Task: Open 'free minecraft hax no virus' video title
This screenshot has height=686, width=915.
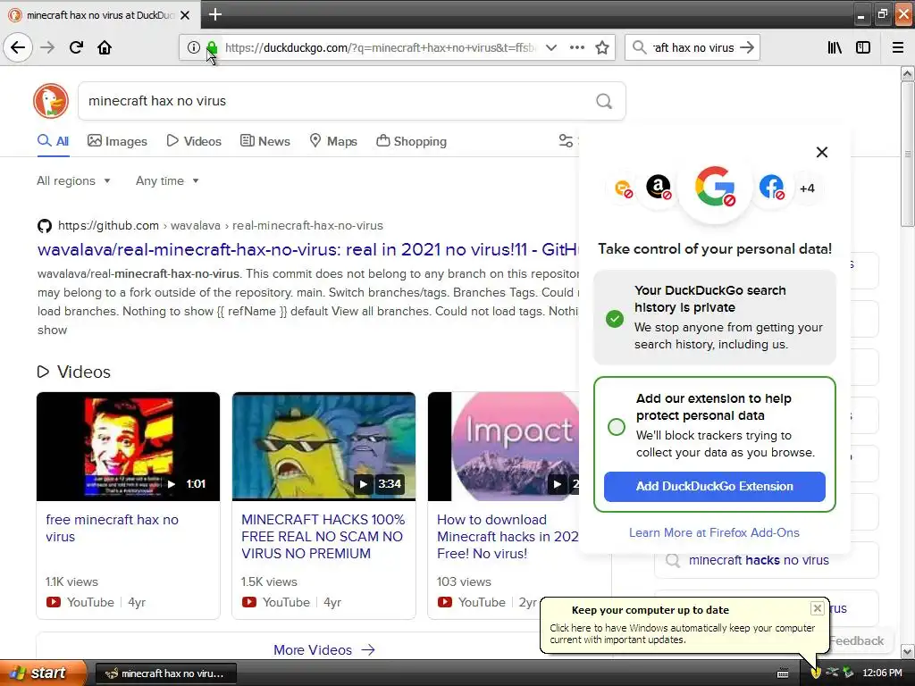Action: 112,528
